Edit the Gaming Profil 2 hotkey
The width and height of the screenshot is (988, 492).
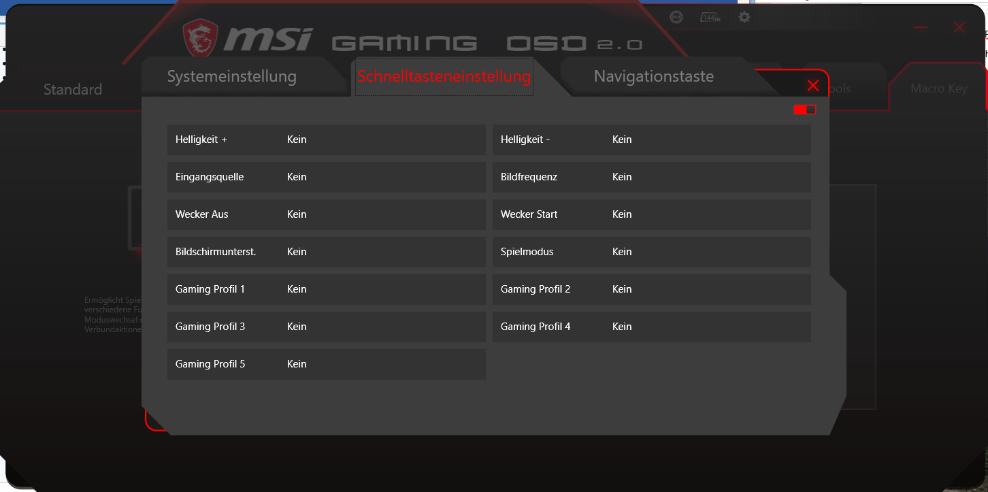pos(652,289)
